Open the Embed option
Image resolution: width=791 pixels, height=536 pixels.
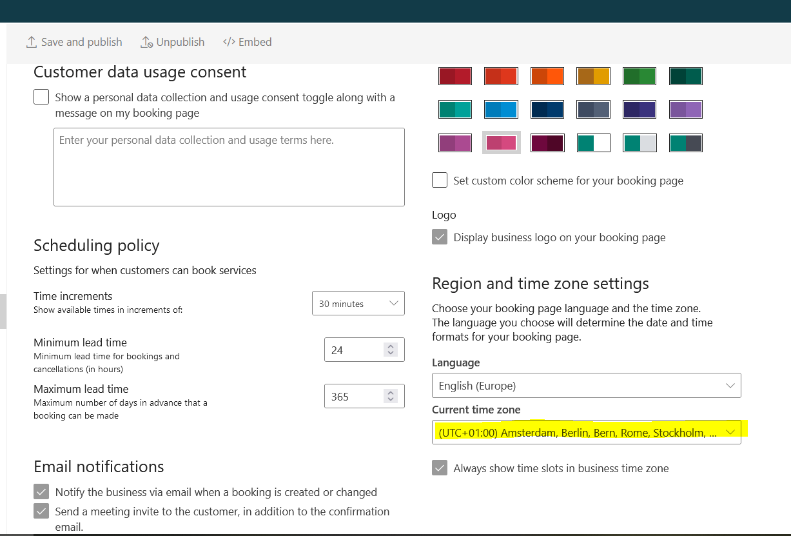247,42
